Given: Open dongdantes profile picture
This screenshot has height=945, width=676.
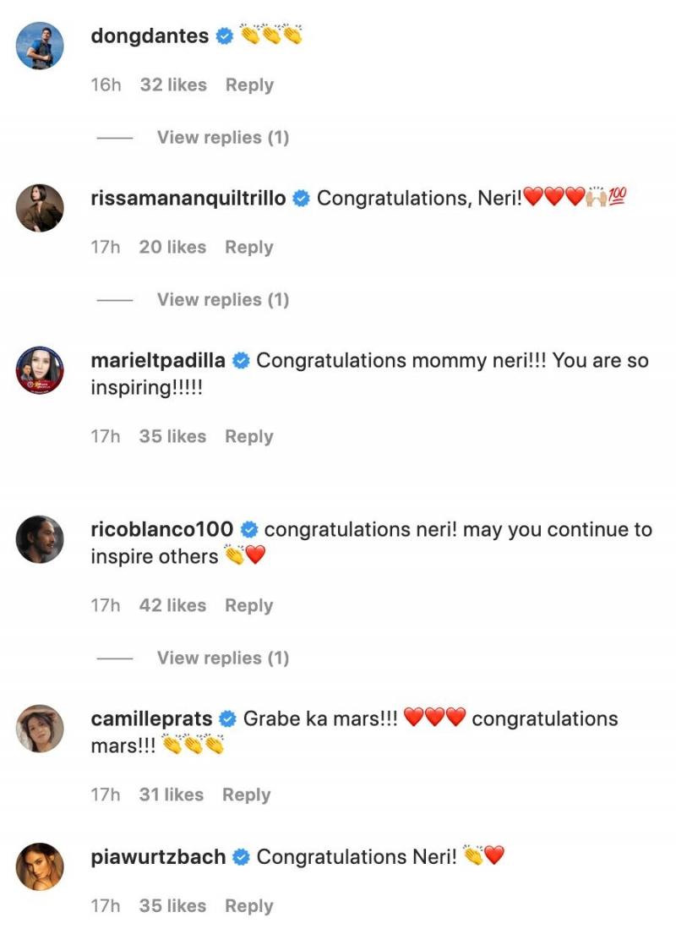Looking at the screenshot, I should coord(40,46).
